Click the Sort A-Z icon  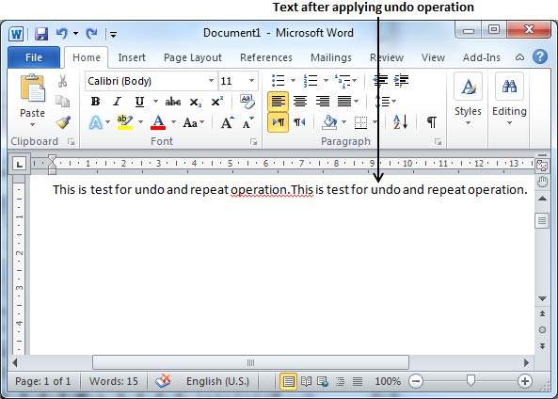tap(401, 122)
